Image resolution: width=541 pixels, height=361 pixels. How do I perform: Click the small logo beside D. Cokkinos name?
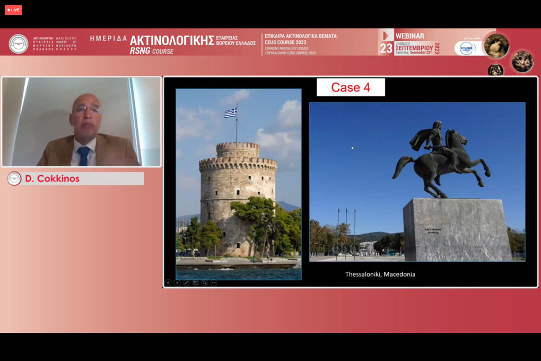tap(14, 179)
